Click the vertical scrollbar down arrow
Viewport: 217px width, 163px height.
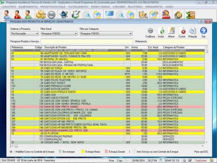pyautogui.click(x=207, y=142)
